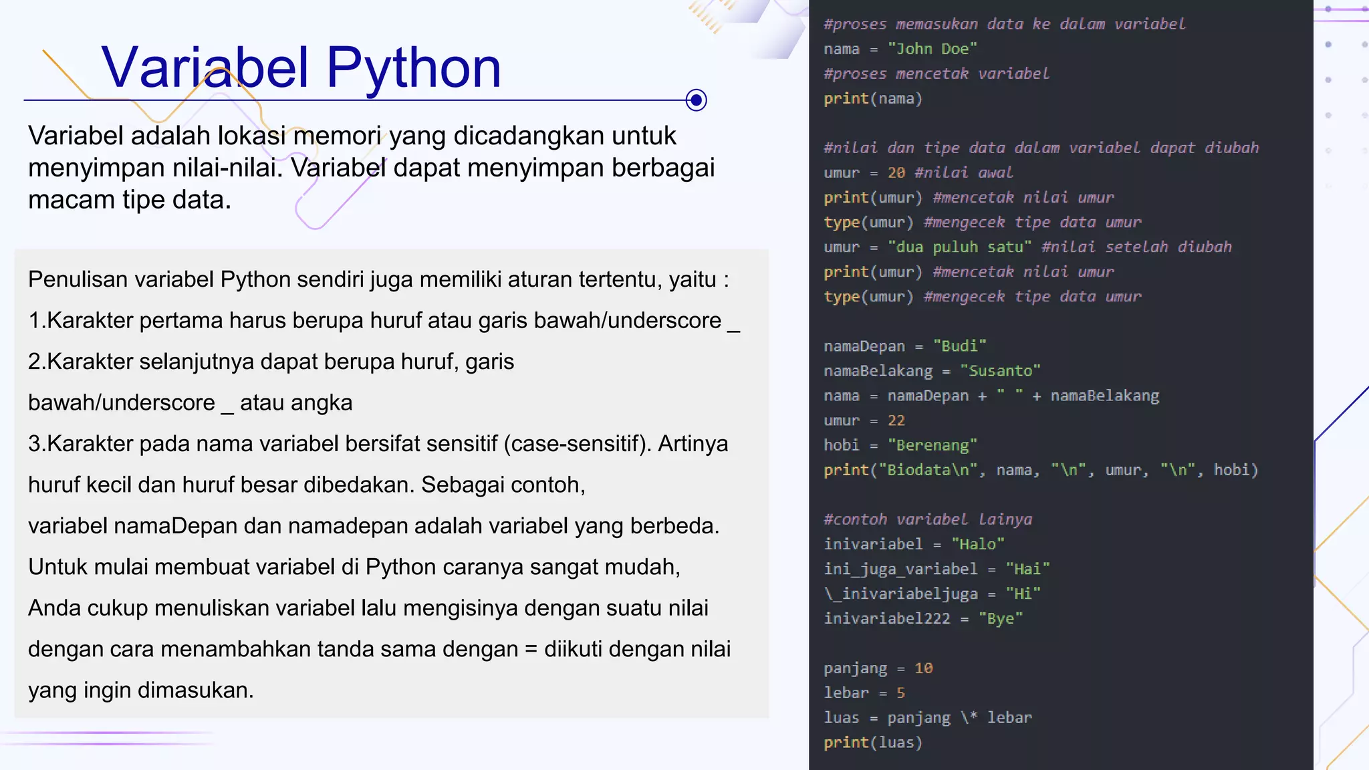
Task: Click the paragraph starting 'Variabel adalah lokasi memori'
Action: pos(372,168)
